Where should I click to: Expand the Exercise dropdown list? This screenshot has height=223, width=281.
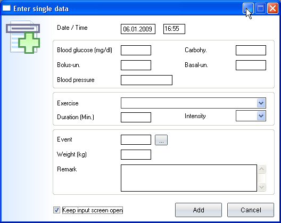tap(261, 103)
